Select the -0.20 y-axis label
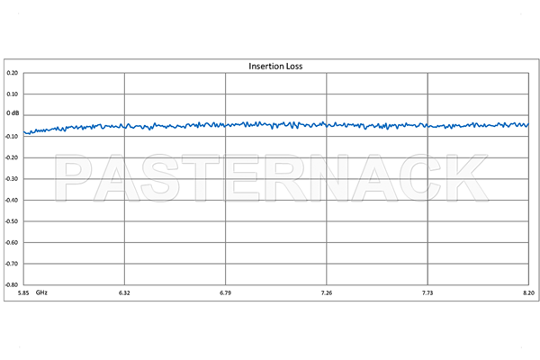This screenshot has width=540, height=360. tap(12, 157)
